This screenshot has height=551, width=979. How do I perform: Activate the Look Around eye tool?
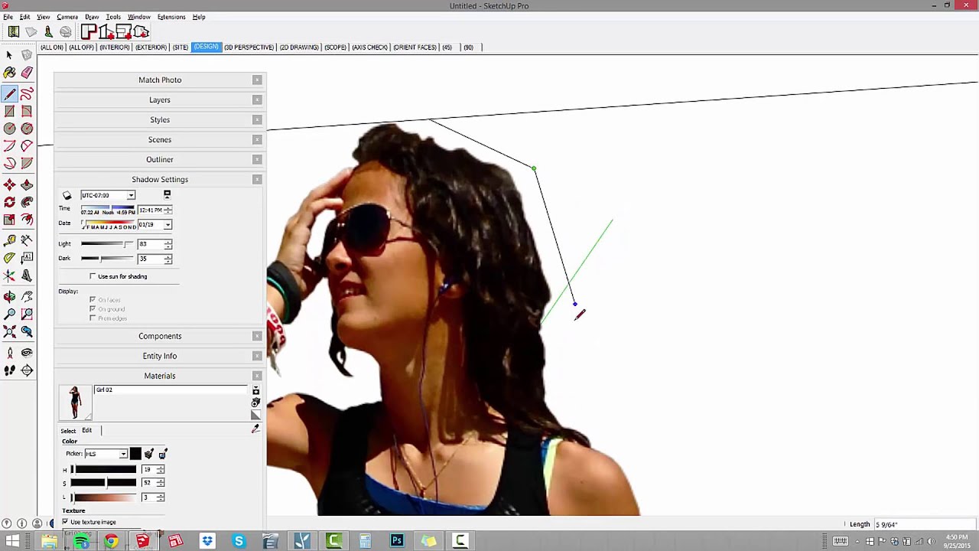pos(27,353)
